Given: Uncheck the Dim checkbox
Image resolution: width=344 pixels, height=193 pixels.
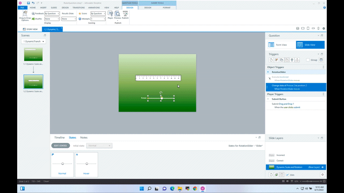Looking at the screenshot, I should tap(287, 175).
